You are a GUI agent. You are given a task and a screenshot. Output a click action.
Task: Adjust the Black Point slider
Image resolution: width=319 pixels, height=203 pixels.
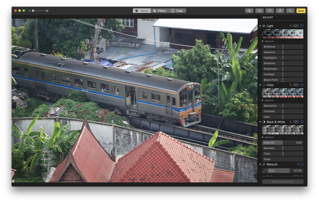point(283,80)
